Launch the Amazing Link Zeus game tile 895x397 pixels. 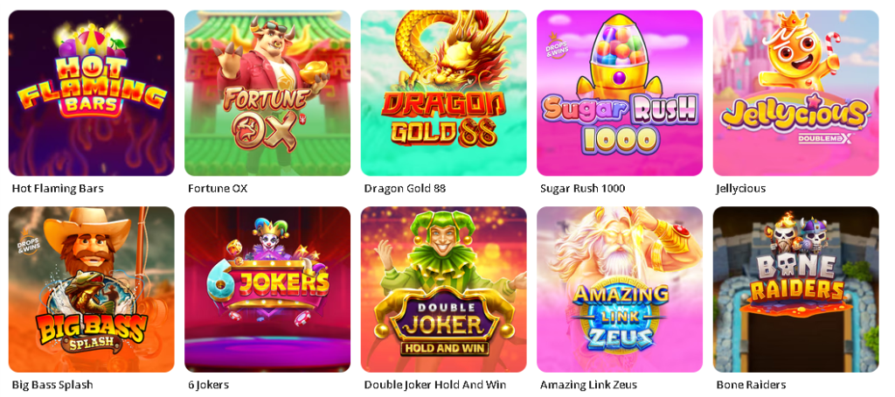pos(620,289)
